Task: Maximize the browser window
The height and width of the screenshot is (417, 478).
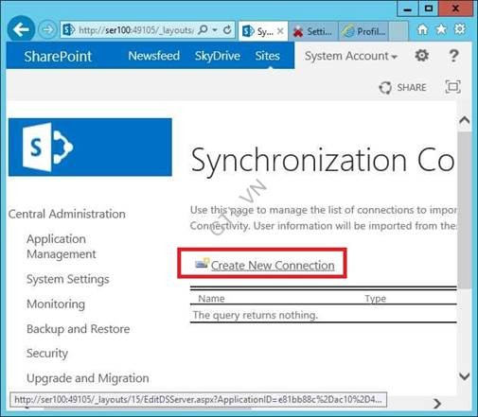Action: tap(429, 9)
